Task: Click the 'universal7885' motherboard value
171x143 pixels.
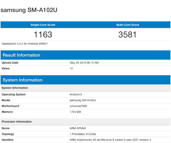Action: (x=78, y=106)
